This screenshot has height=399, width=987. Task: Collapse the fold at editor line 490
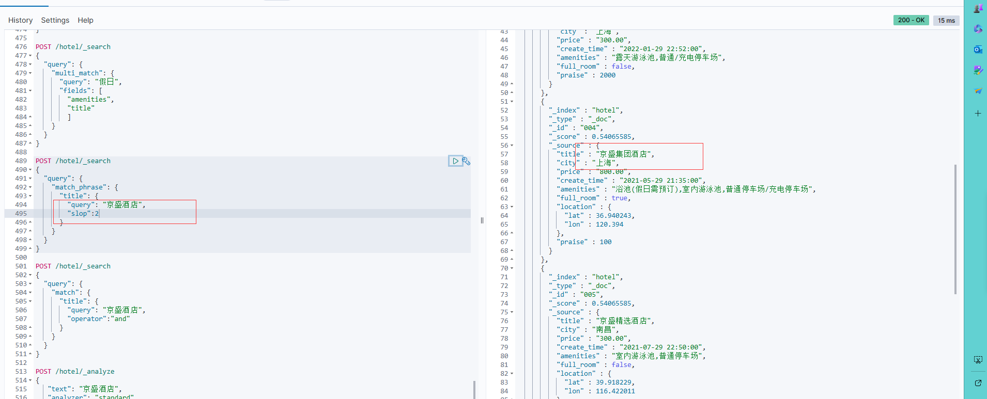30,170
